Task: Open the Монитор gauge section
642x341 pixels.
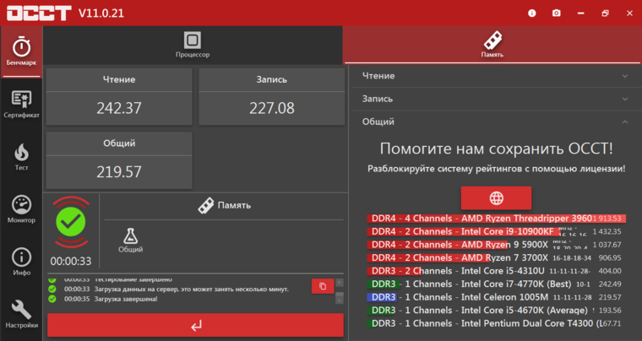Action: 21,209
